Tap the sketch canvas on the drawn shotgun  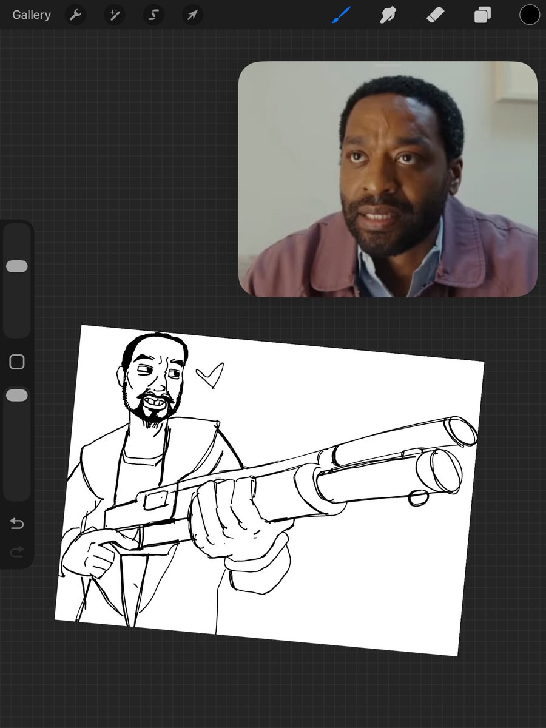pyautogui.click(x=291, y=485)
